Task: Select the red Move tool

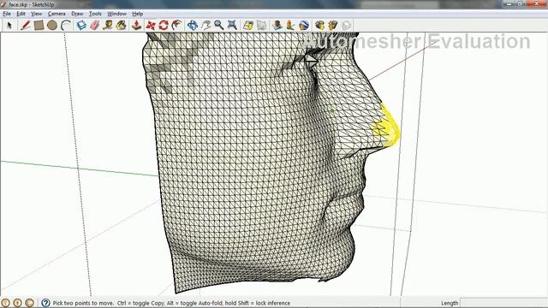Action: pos(151,25)
